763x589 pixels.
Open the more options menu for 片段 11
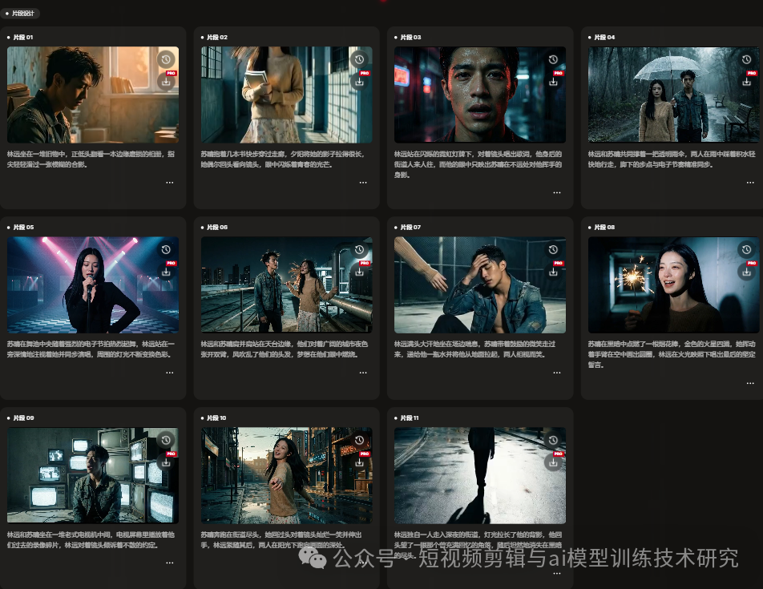pos(557,574)
